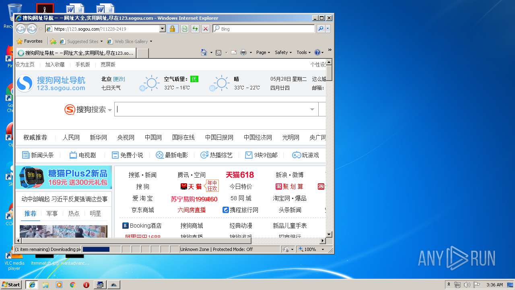Click the RSS feeds icon
This screenshot has width=515, height=290.
pyautogui.click(x=218, y=52)
